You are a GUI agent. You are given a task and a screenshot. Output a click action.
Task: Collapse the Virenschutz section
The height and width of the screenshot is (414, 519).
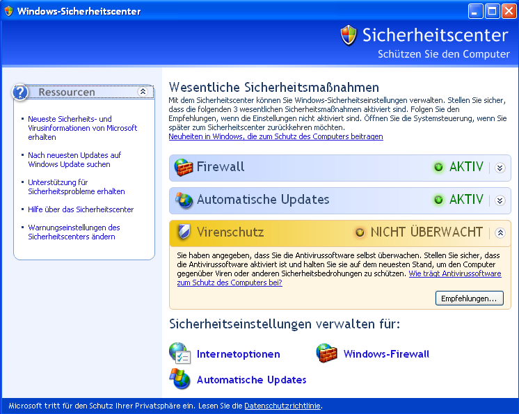coord(499,233)
